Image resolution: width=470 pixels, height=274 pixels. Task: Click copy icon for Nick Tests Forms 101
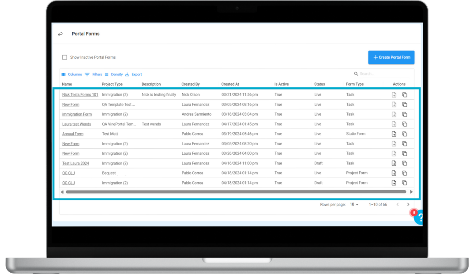point(404,95)
